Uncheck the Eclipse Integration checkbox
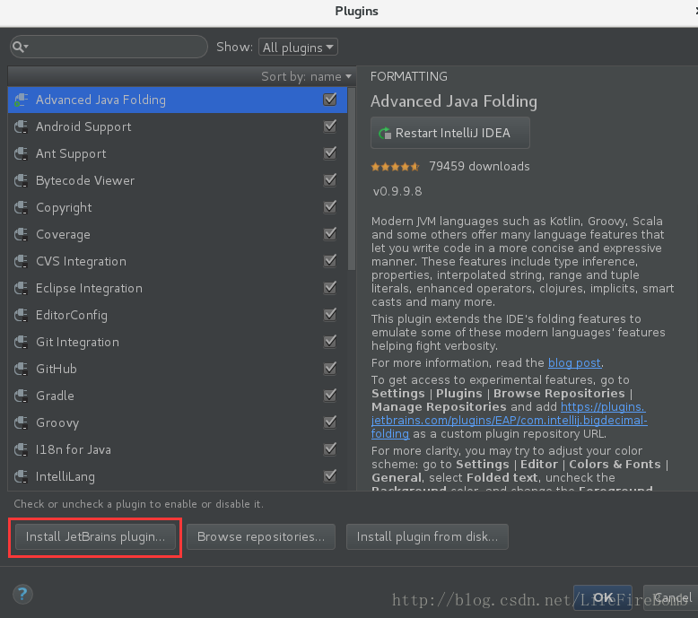Image resolution: width=698 pixels, height=618 pixels. tap(330, 288)
